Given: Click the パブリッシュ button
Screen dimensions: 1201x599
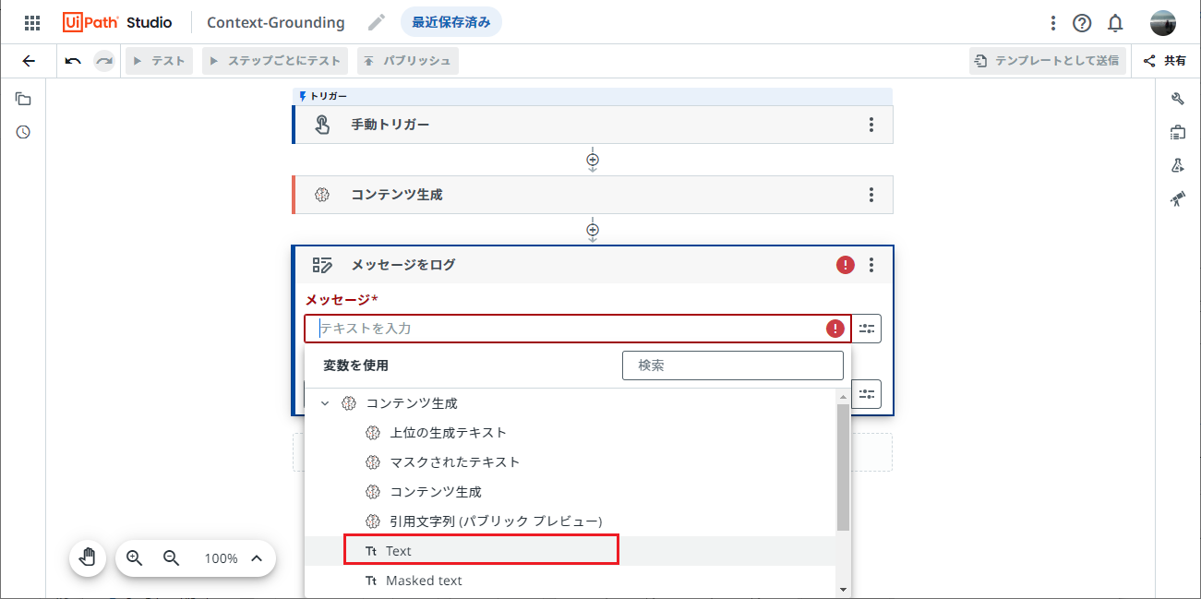Looking at the screenshot, I should pos(410,61).
